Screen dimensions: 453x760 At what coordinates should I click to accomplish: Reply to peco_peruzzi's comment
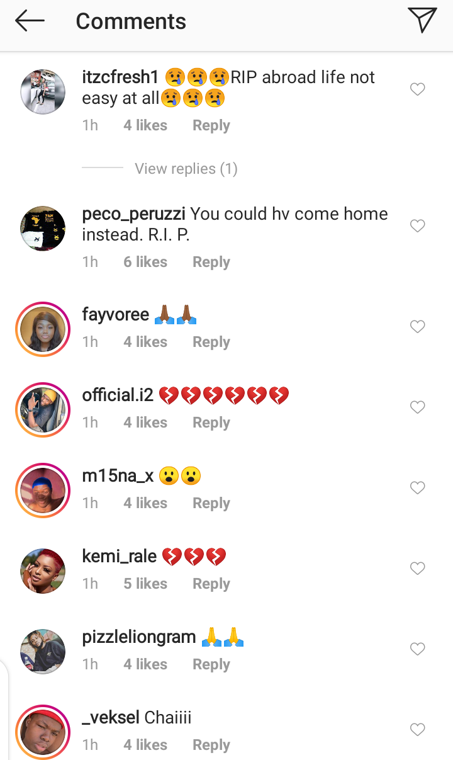pyautogui.click(x=211, y=262)
